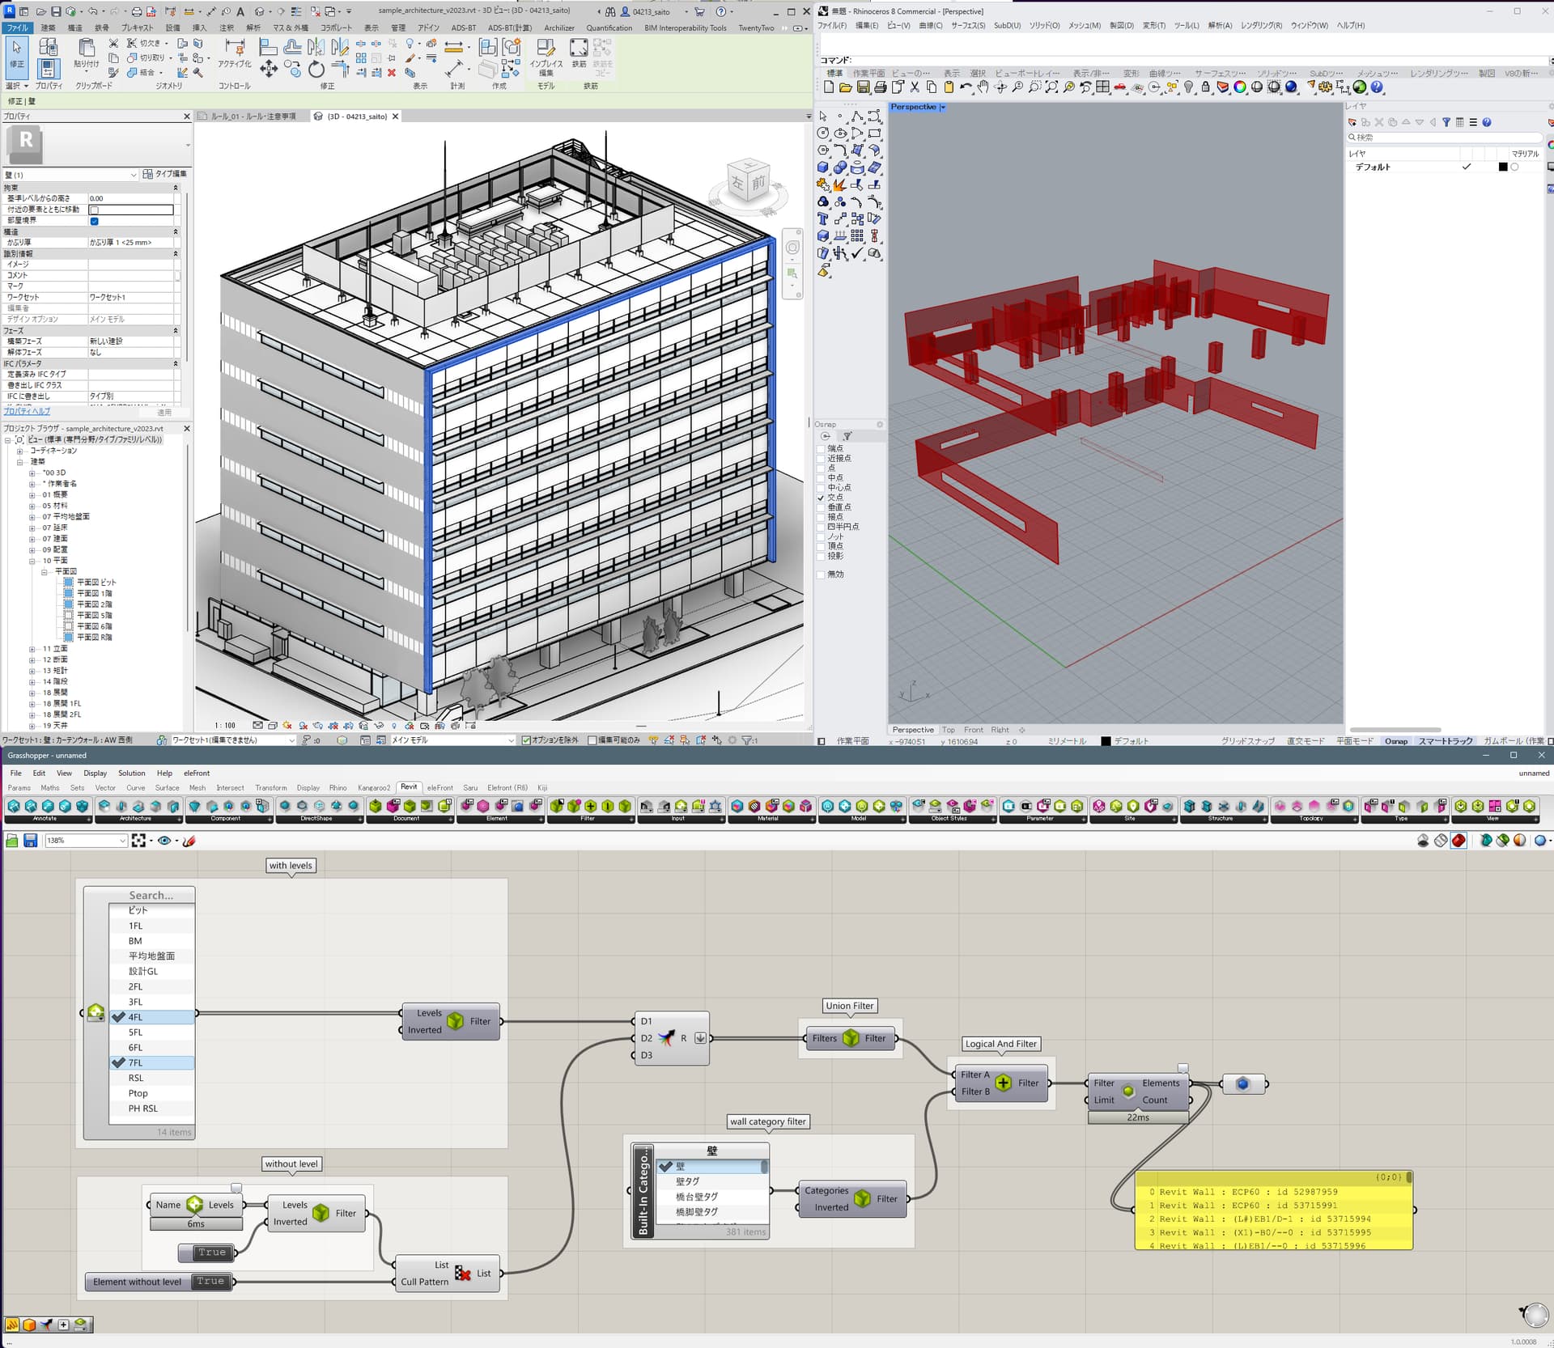The image size is (1554, 1348).
Task: Collapse 10 平面 node in Project Browser
Action: (x=32, y=561)
